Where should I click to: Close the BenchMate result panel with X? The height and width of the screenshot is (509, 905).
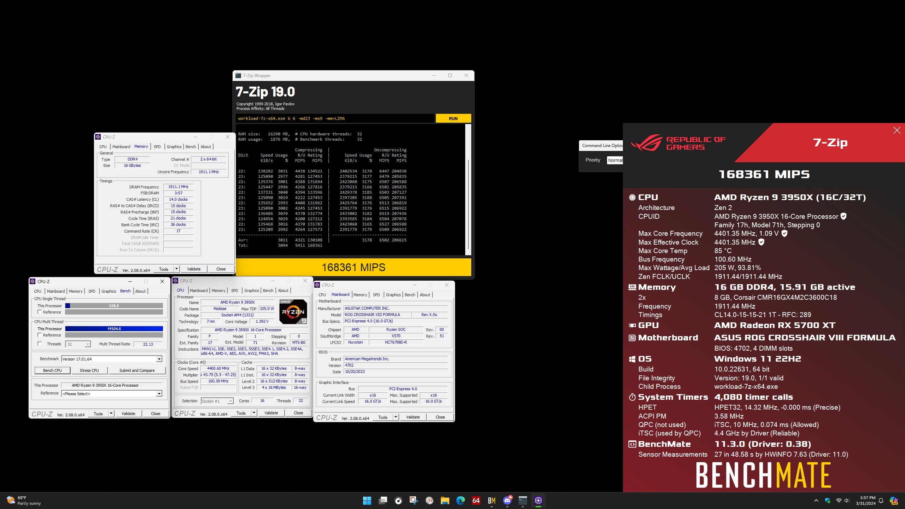(x=897, y=130)
